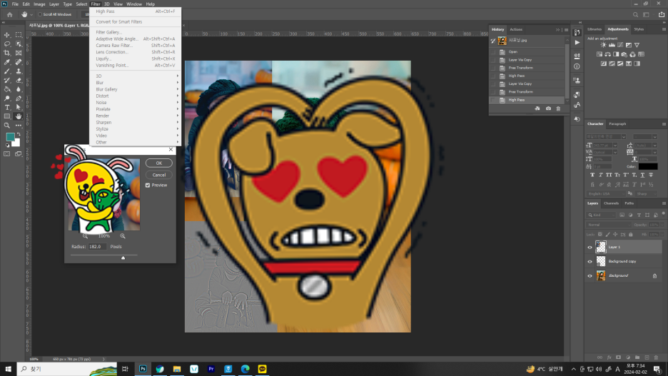Select the Path Selection tool
Screen dimensions: 668x376
coord(19,107)
